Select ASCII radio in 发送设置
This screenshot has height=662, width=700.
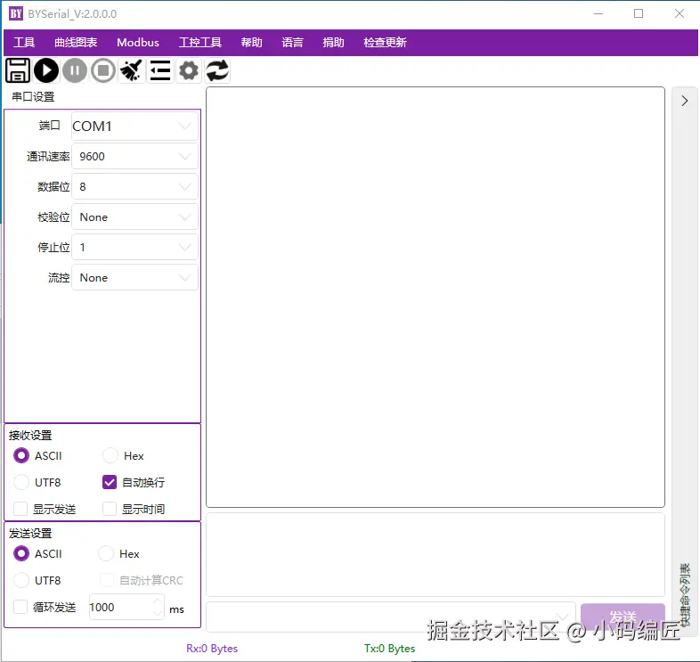(21, 553)
